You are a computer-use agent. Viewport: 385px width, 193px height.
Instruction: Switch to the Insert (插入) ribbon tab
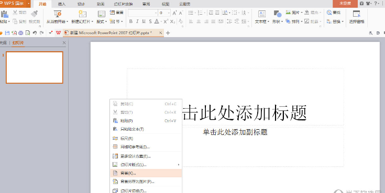[x=62, y=4]
